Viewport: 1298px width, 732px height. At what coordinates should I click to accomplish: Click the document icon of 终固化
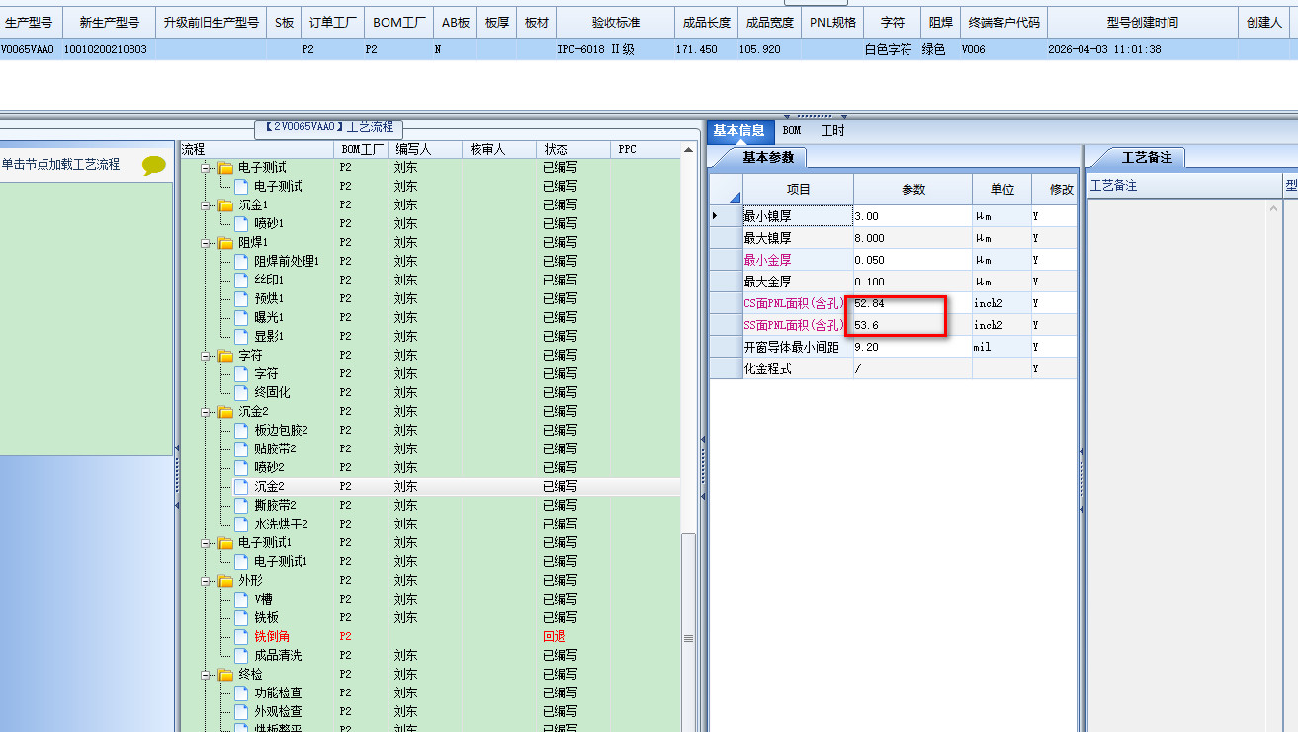click(x=241, y=392)
